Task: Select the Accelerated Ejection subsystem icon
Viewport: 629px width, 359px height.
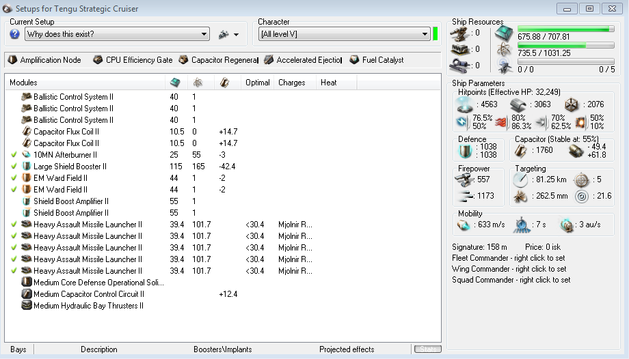Action: 269,59
